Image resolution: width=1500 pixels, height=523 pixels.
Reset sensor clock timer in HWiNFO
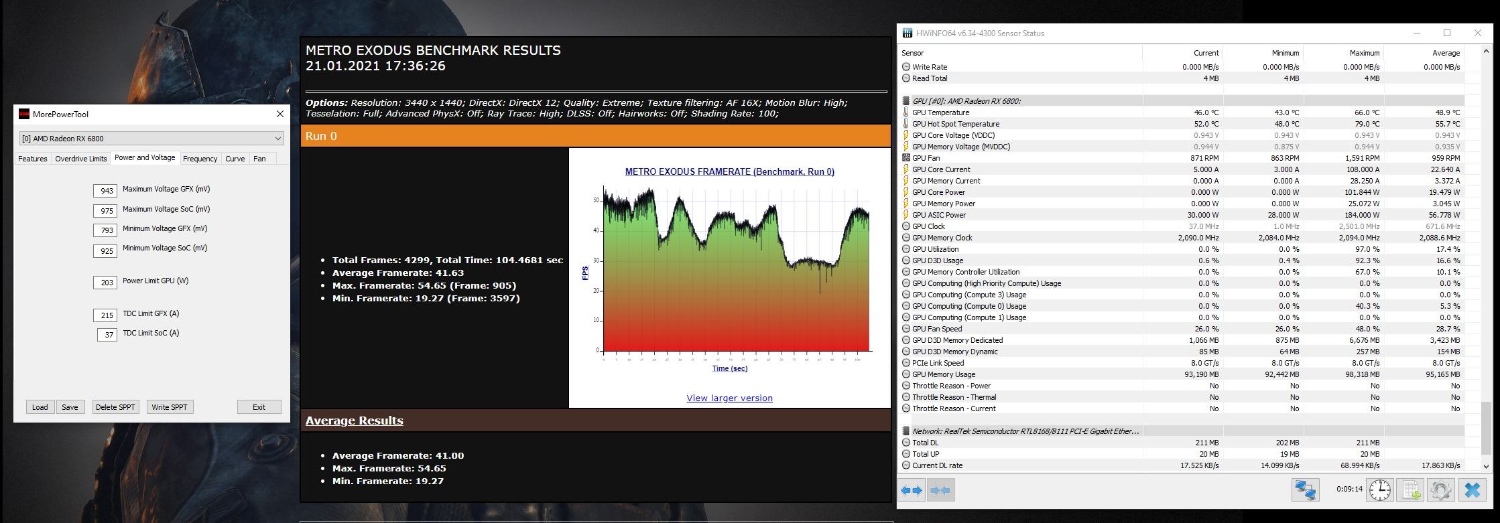click(x=1379, y=490)
